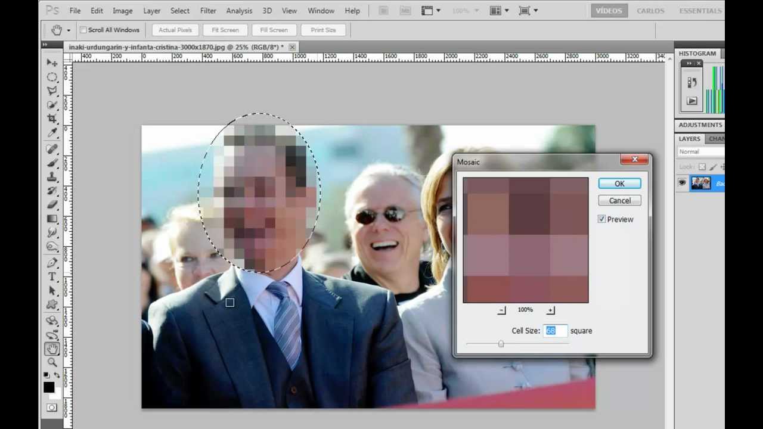Toggle lock transparent pixels icon

tap(702, 167)
